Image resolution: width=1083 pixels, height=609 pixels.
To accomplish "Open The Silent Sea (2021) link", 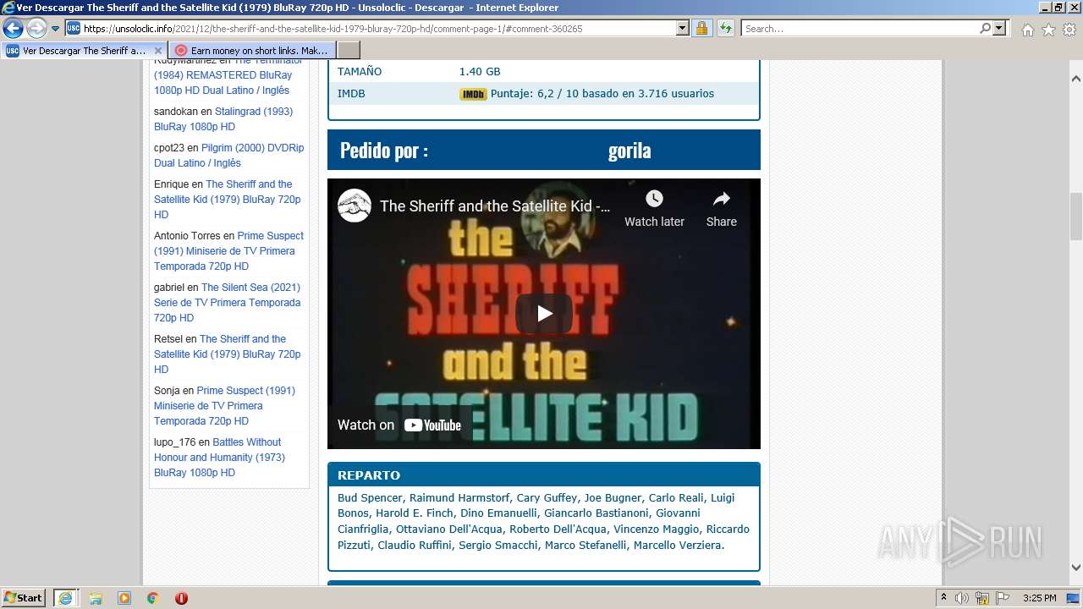I will click(x=228, y=303).
